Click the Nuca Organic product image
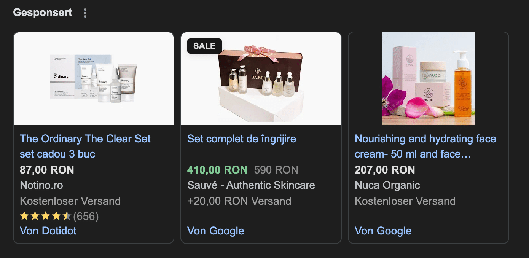 428,79
